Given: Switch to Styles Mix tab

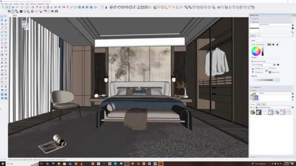Looking at the screenshot, I should [x=264, y=104].
